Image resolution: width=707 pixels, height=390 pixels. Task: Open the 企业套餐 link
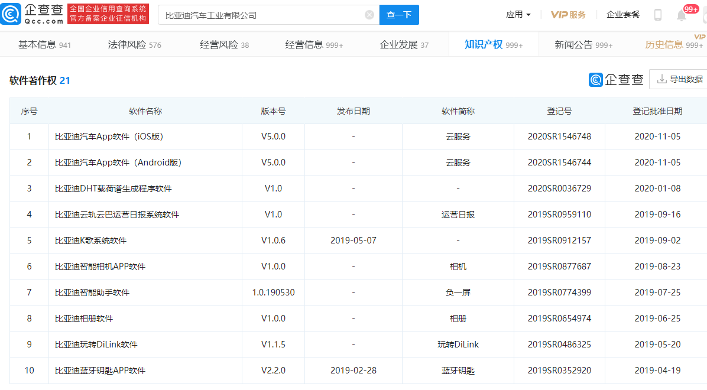[622, 14]
